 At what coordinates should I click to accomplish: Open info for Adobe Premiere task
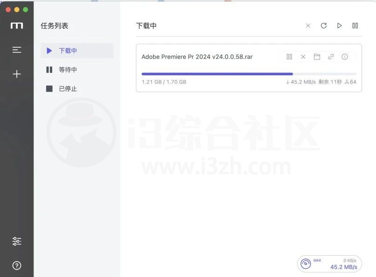click(x=344, y=57)
